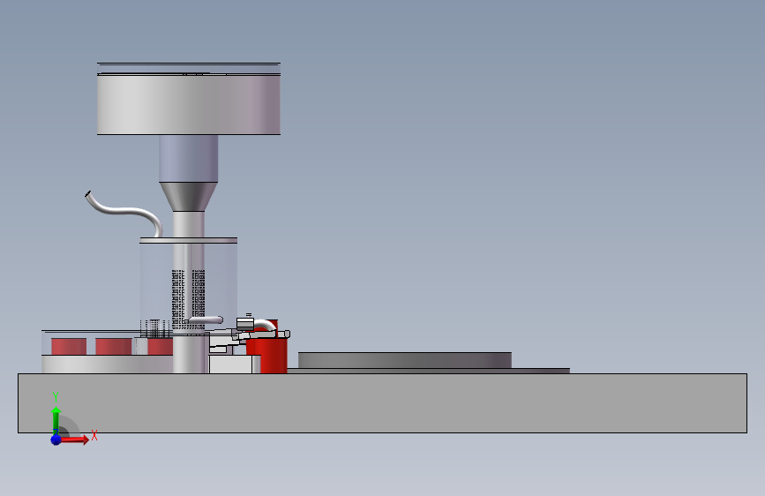Select the leftmost red cup in the tray
Image resolution: width=765 pixels, height=496 pixels.
tap(69, 346)
